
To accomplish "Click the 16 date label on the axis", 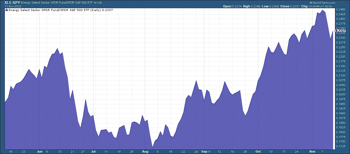I will click(11, 151).
